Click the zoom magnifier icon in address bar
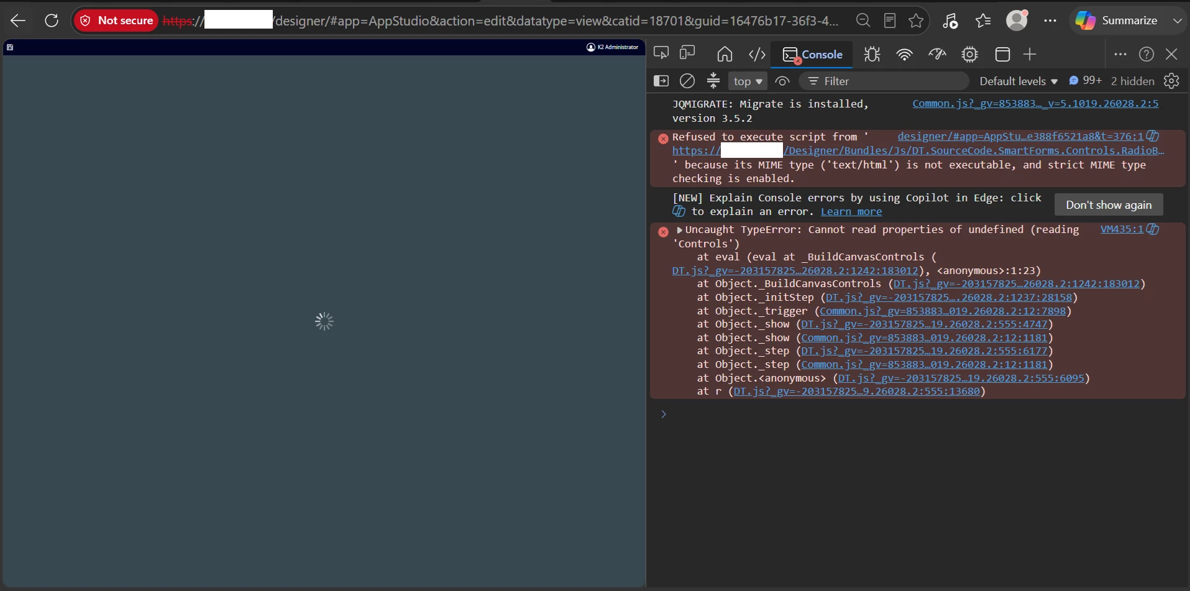The width and height of the screenshot is (1190, 591). [x=863, y=21]
